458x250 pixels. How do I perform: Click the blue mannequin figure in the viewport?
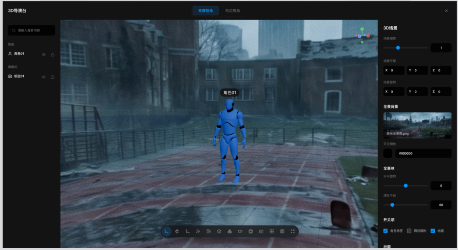point(230,140)
